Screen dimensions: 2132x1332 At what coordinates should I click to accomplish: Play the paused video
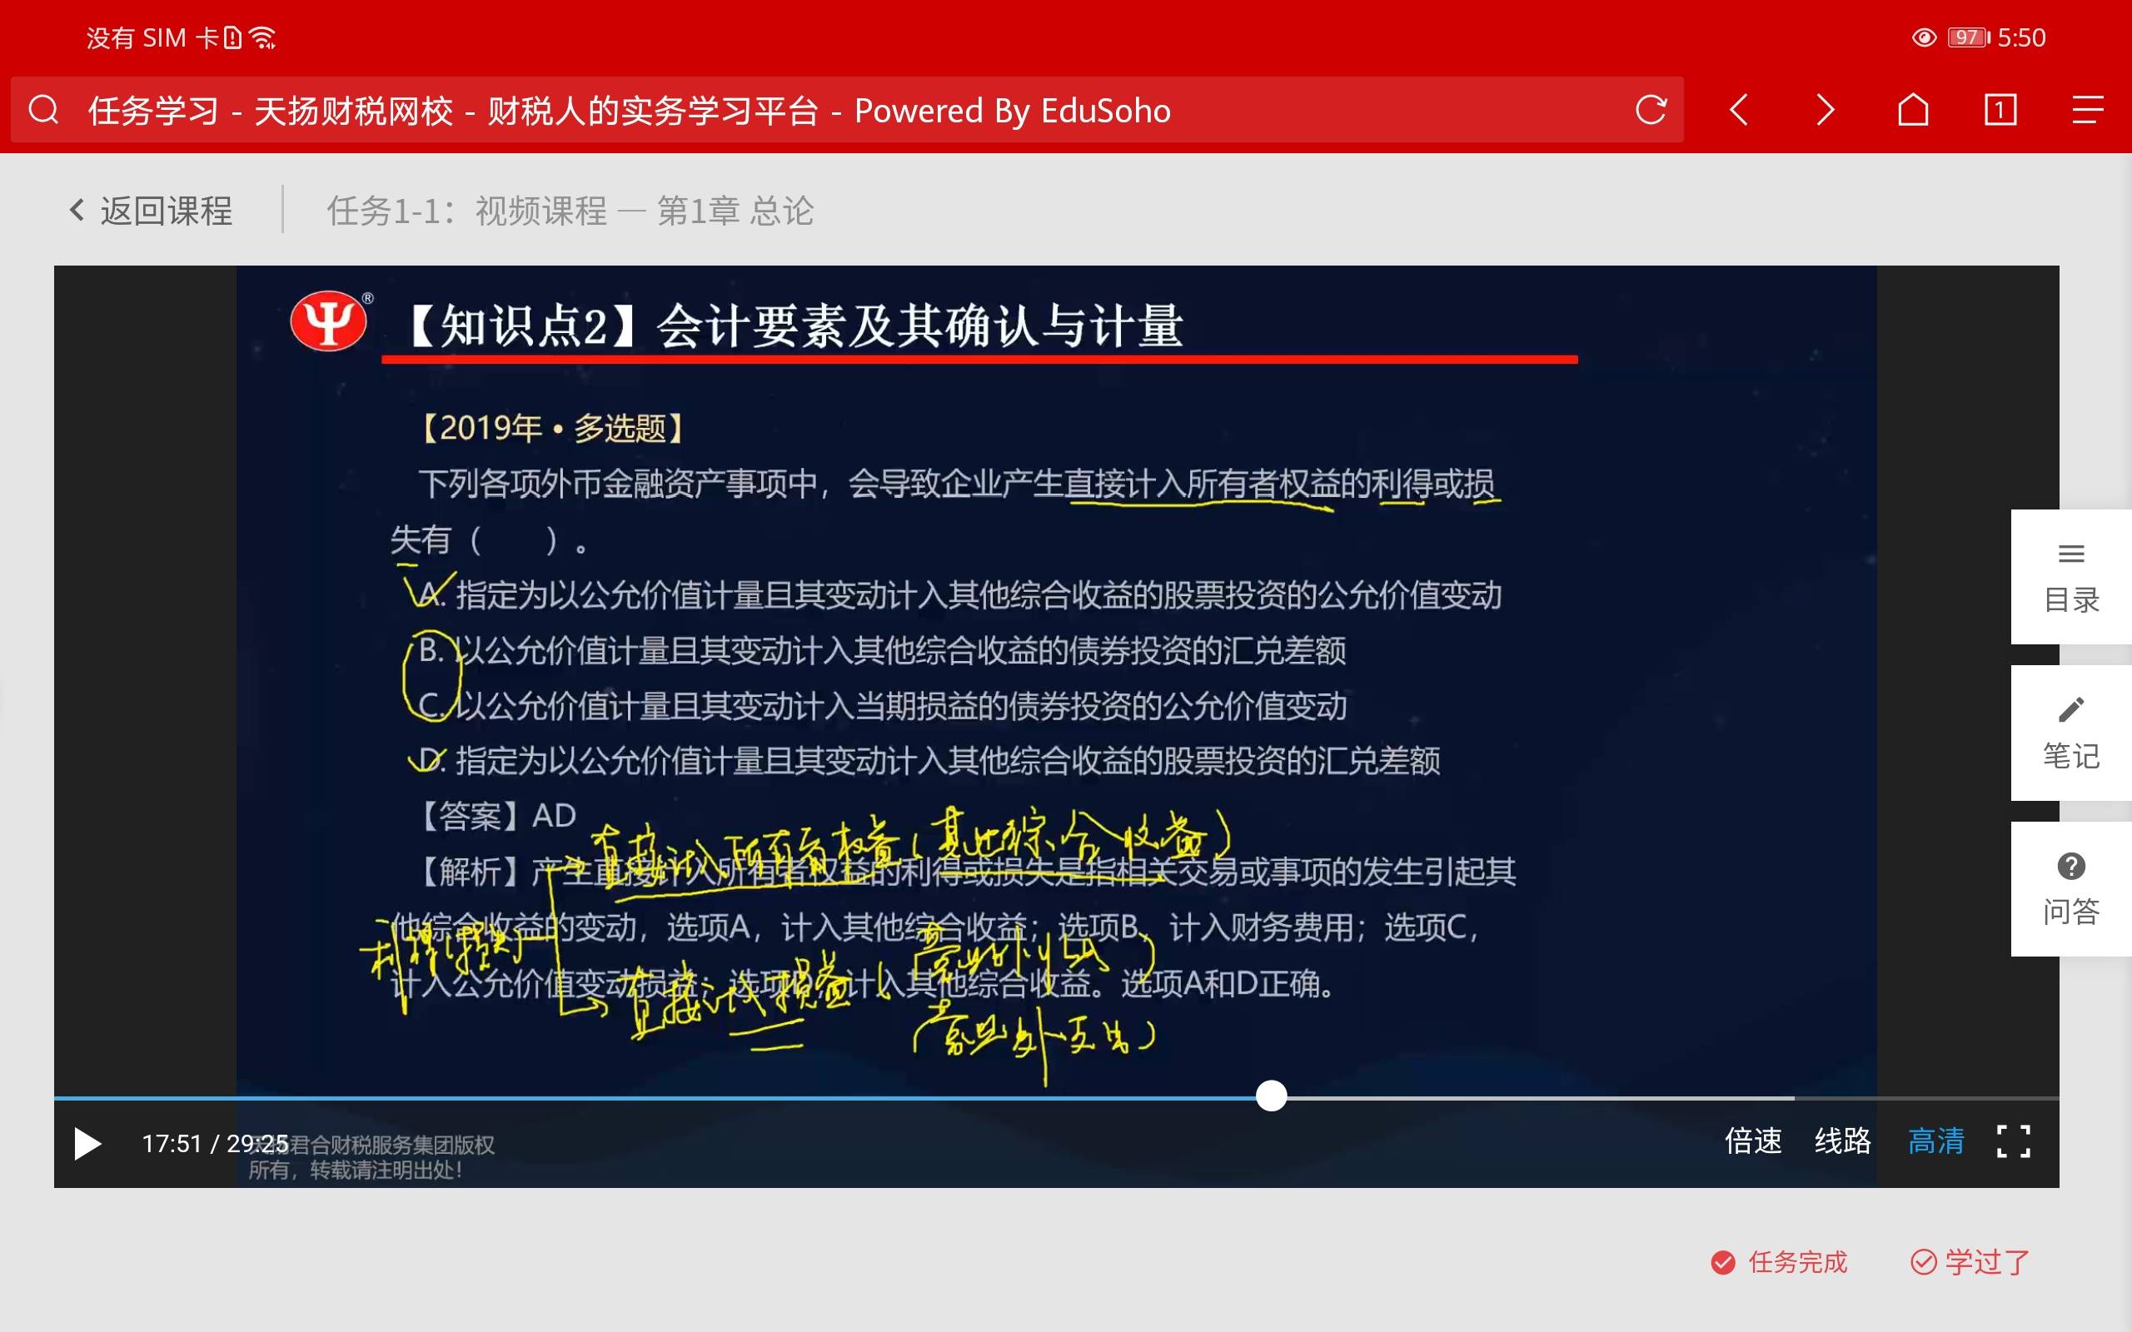[87, 1144]
